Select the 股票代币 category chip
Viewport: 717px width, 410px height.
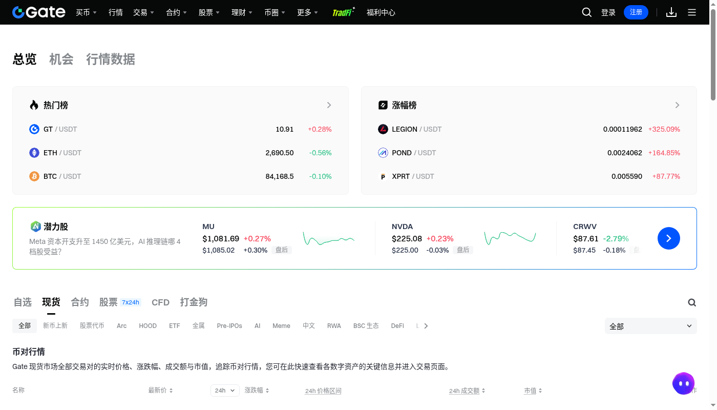[92, 326]
